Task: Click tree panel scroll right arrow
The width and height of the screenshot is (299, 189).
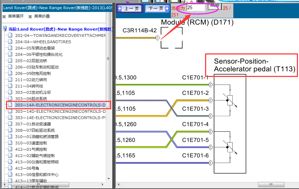Action: (103, 184)
